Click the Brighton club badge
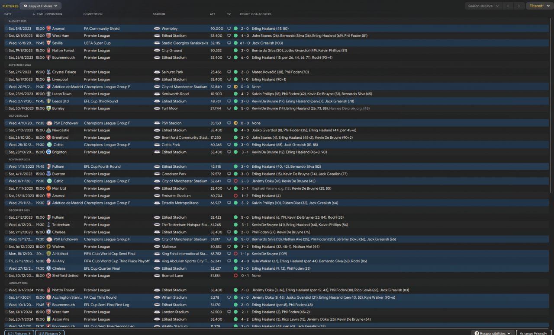This screenshot has width=554, height=335. 49,152
